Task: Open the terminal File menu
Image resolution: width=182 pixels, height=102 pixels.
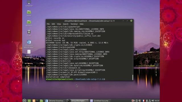Action: [x=48, y=24]
